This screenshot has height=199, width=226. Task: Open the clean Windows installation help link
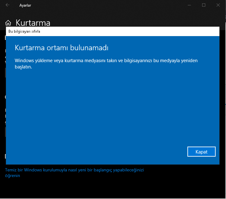(74, 173)
